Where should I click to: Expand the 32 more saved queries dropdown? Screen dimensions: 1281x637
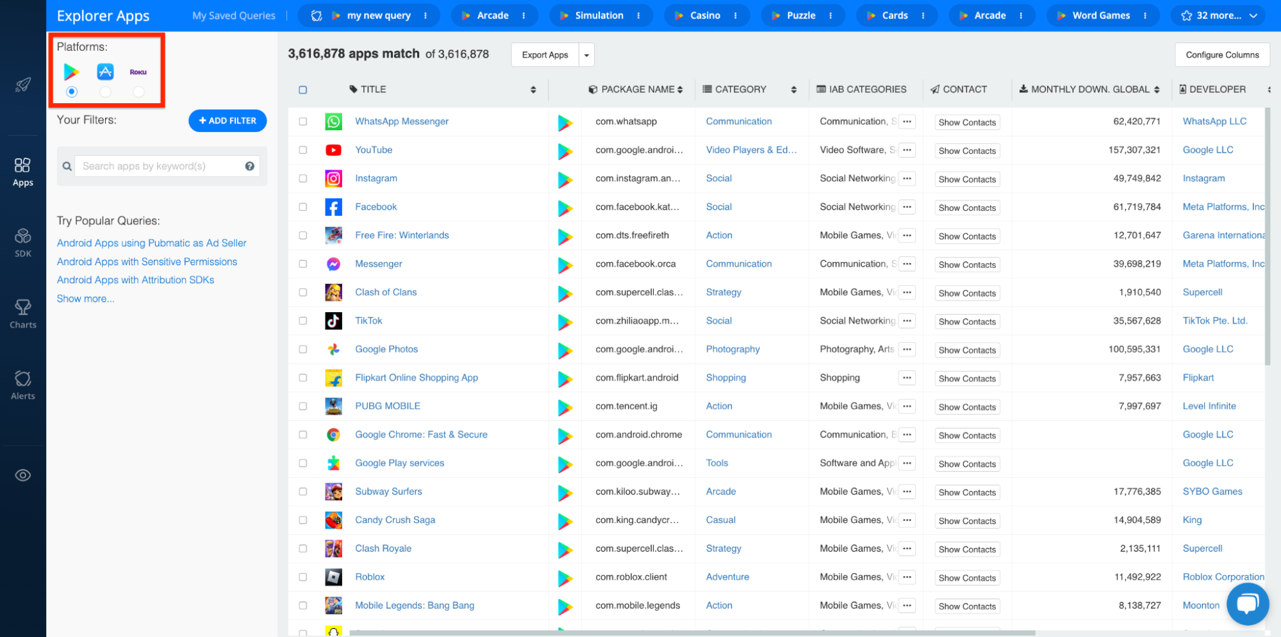coord(1218,15)
